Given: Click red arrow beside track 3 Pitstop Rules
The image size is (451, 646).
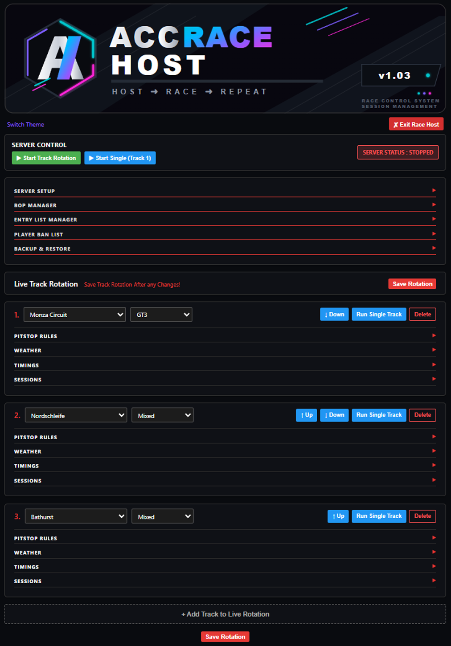Looking at the screenshot, I should point(434,538).
